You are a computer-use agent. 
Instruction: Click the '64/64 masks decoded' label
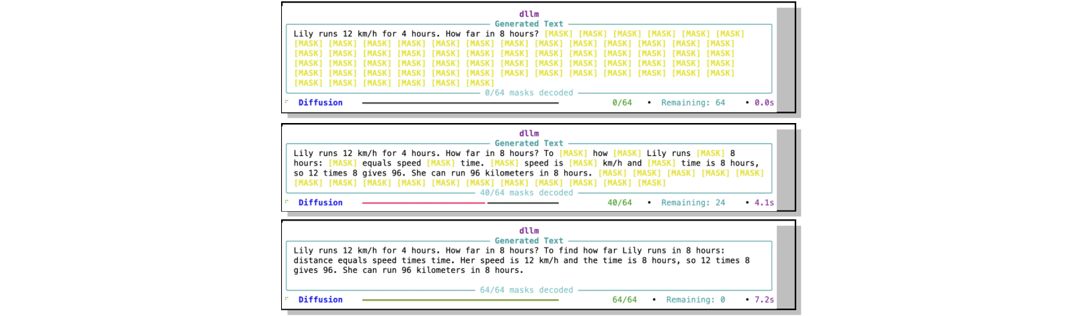click(527, 290)
